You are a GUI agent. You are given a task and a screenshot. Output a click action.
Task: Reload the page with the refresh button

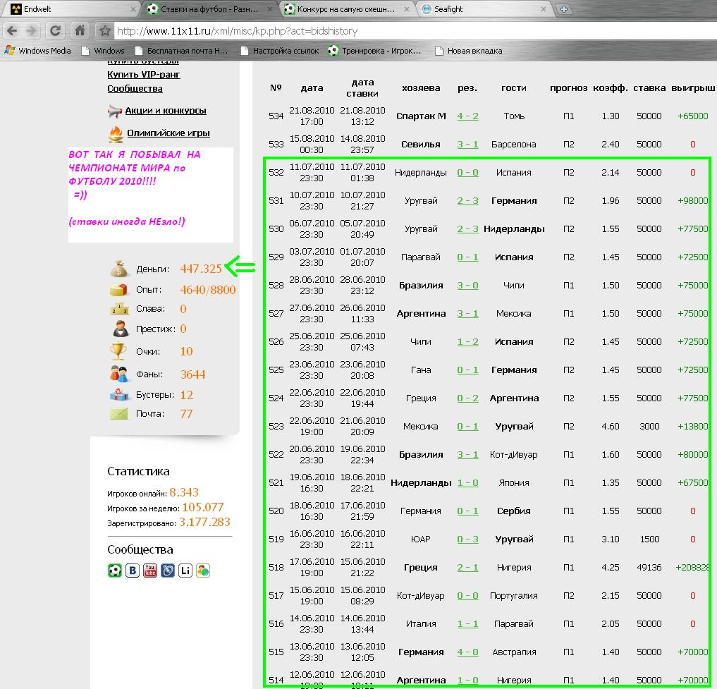56,31
